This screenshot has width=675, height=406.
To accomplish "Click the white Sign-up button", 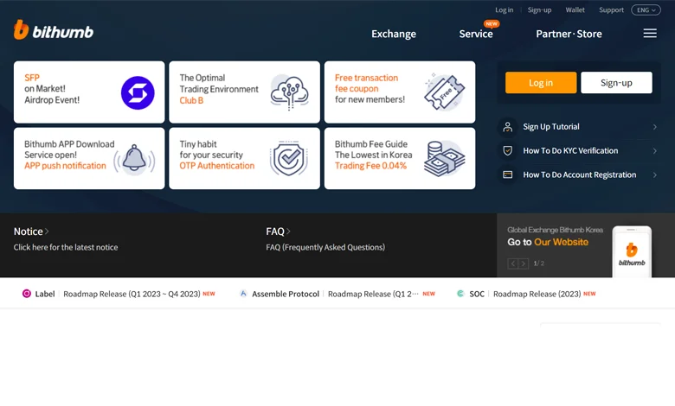I will [616, 82].
